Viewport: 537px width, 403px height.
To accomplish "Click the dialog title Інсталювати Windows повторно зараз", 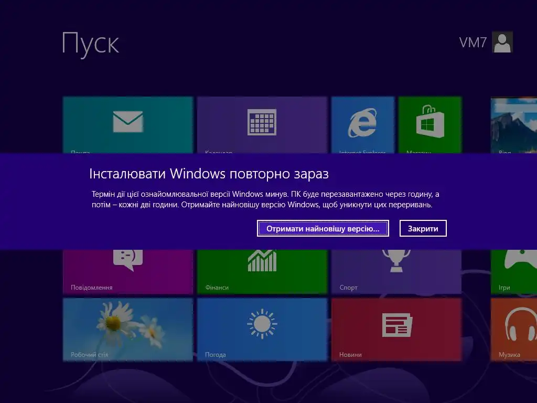I will (209, 174).
